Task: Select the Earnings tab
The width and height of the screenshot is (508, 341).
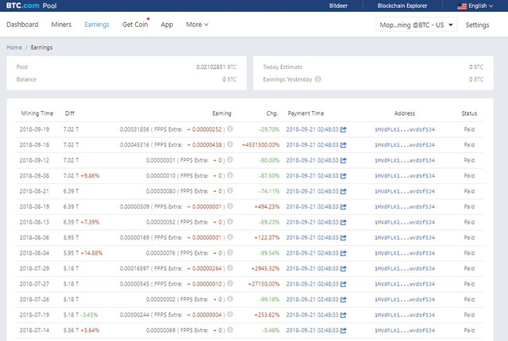Action: tap(97, 25)
